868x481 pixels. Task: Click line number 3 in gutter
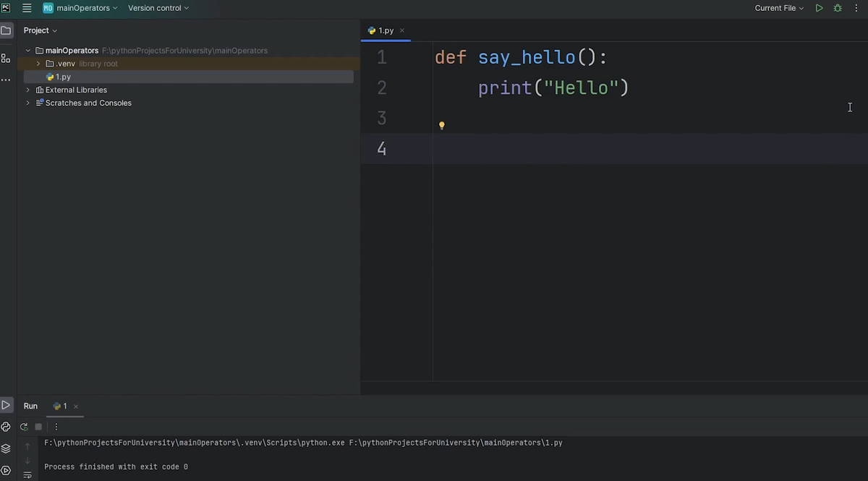381,119
